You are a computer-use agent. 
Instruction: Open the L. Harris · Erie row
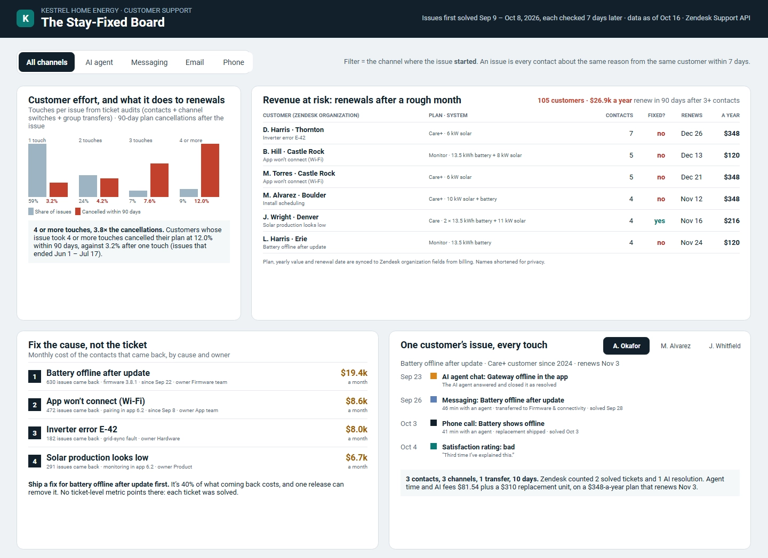(501, 242)
